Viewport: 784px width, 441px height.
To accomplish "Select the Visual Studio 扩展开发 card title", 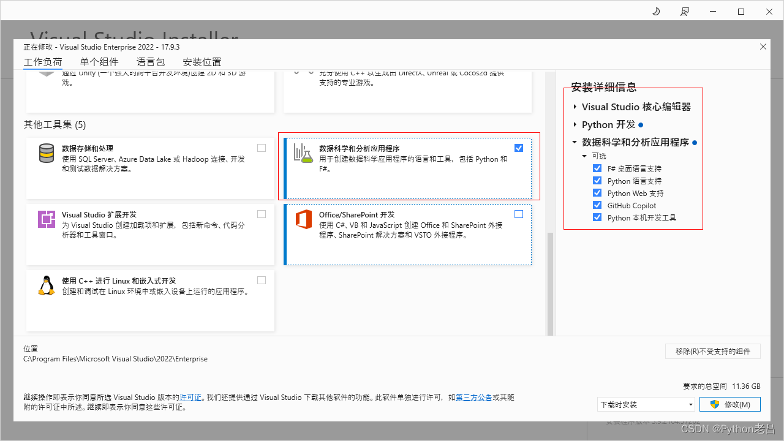I will pos(99,214).
